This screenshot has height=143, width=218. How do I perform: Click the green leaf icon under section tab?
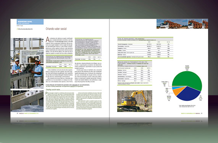click(x=18, y=29)
